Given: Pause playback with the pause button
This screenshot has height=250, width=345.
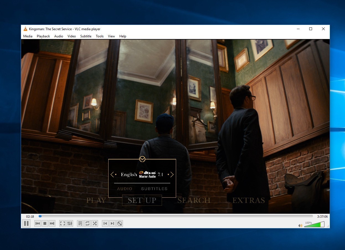Looking at the screenshot, I should point(26,223).
